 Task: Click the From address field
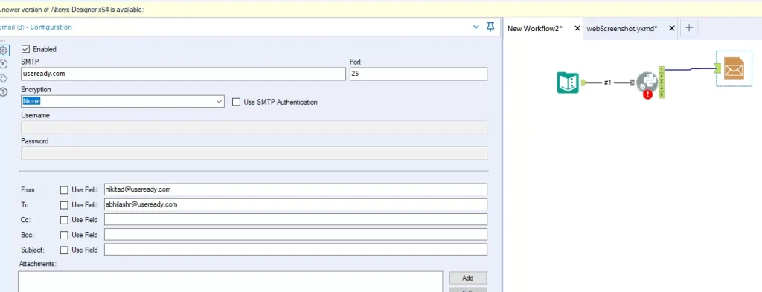(295, 189)
